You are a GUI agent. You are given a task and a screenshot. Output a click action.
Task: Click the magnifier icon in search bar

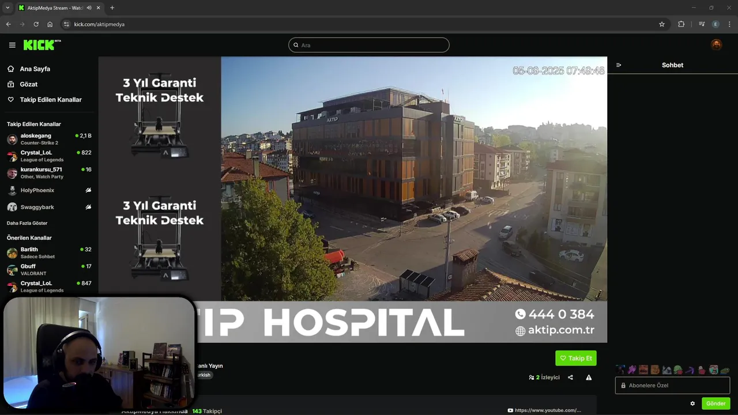pos(296,45)
